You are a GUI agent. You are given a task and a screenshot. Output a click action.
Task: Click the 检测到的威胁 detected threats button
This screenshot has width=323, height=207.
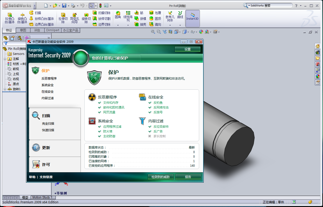[161, 177]
